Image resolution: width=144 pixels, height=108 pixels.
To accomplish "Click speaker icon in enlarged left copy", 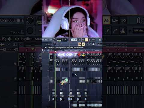I will (x=10, y=39).
